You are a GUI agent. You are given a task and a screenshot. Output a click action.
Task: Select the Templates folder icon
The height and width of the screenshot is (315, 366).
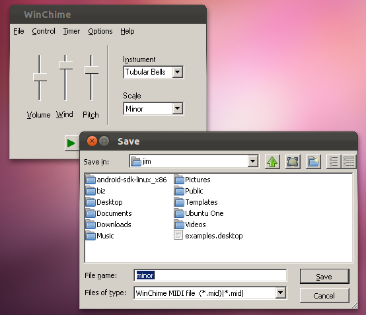[179, 202]
